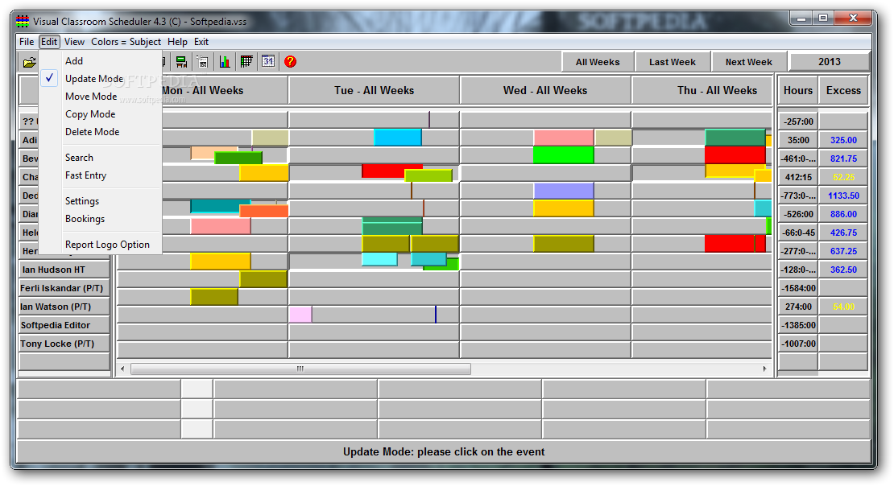894x486 pixels.
Task: Open the File menu
Action: (27, 42)
